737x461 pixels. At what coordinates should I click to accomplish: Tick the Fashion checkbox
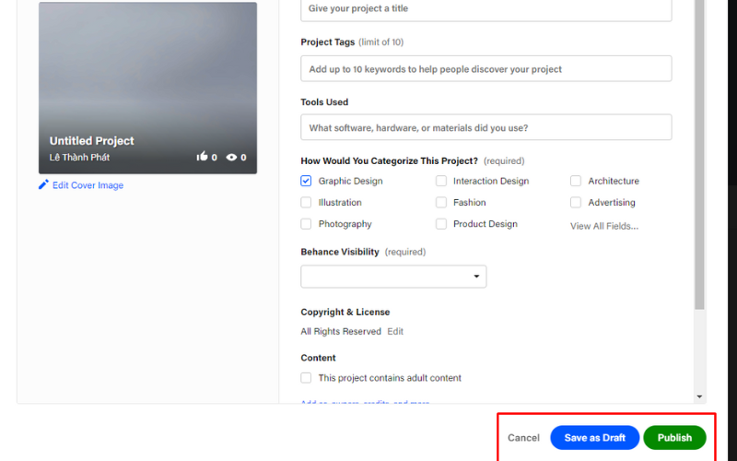click(x=441, y=202)
